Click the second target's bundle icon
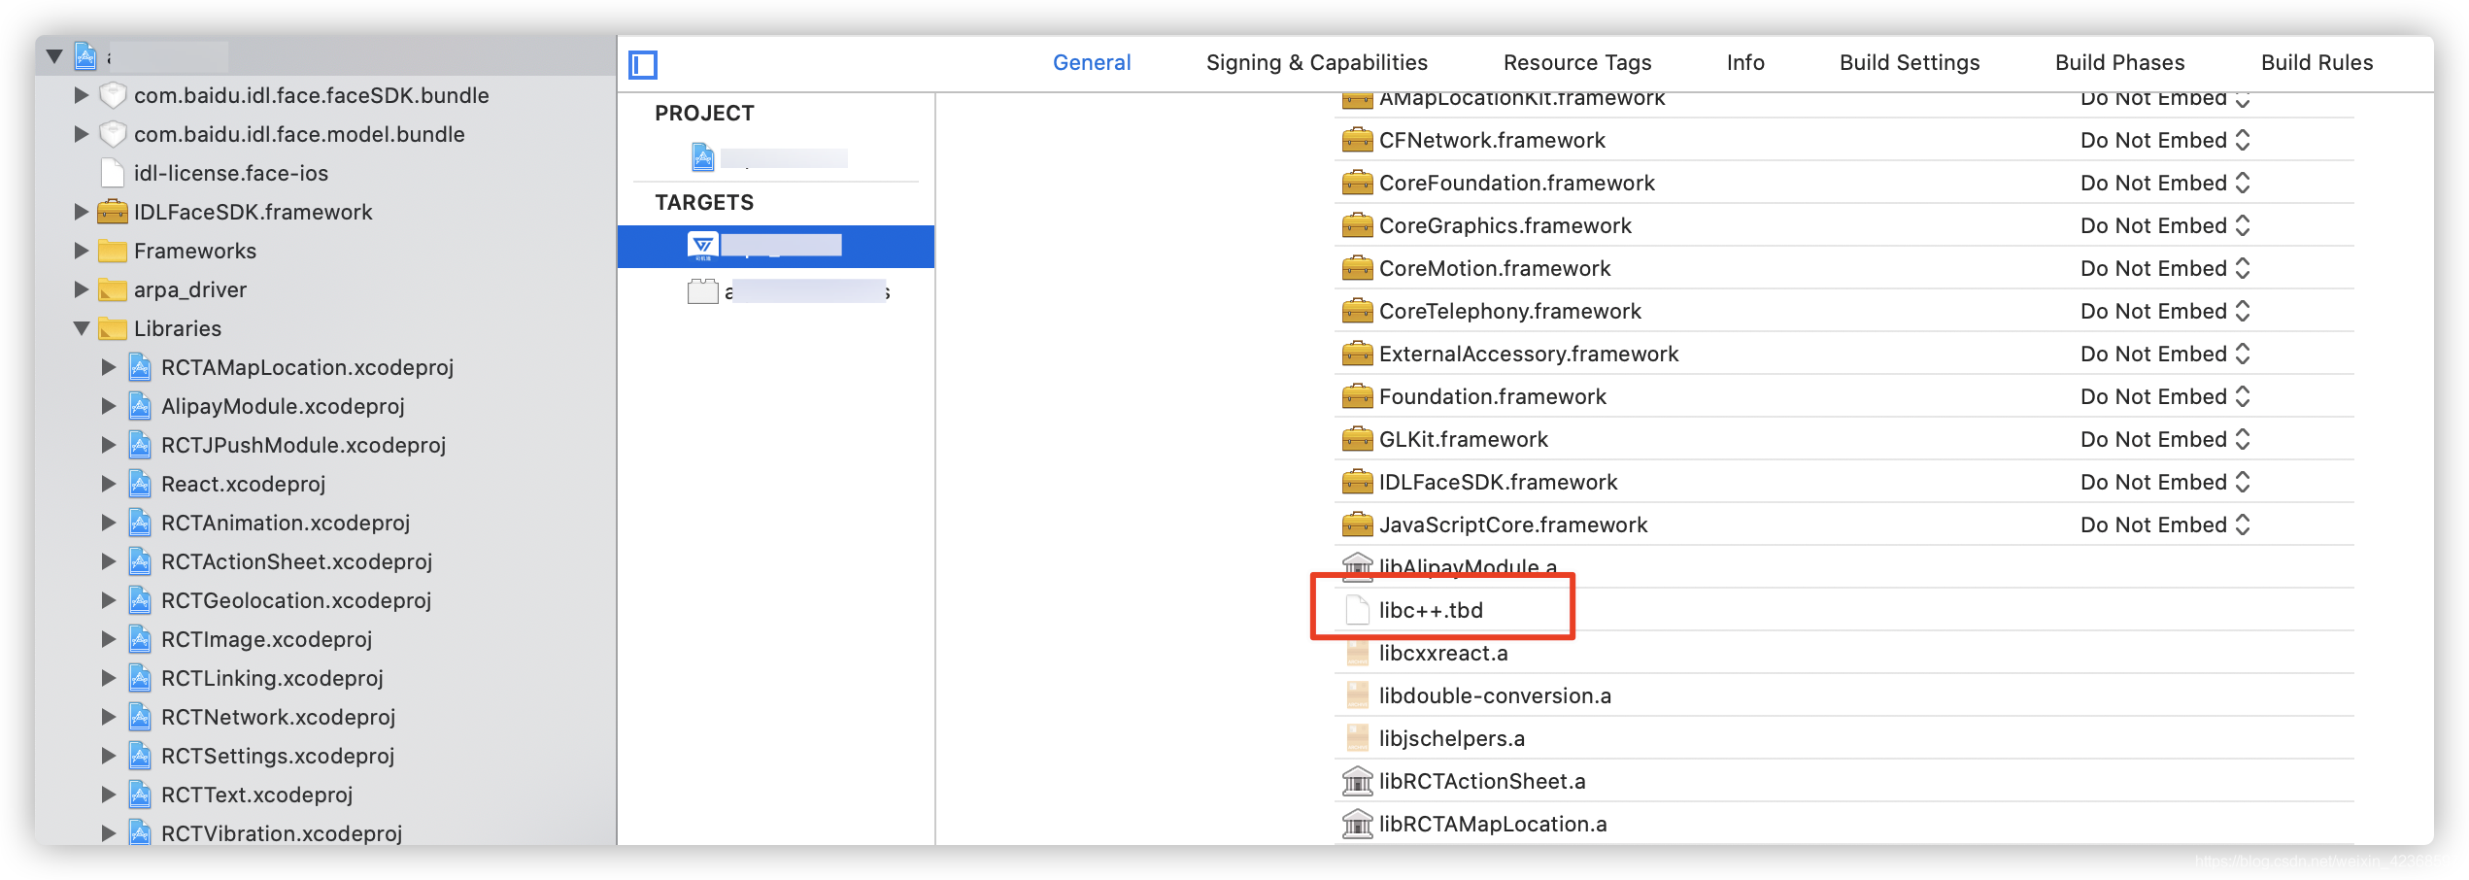 click(703, 291)
